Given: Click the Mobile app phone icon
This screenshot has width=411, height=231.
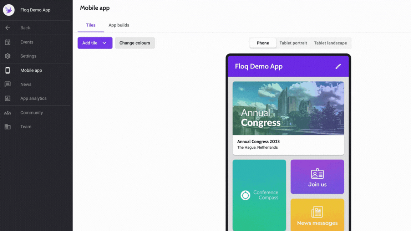Looking at the screenshot, I should 7,70.
